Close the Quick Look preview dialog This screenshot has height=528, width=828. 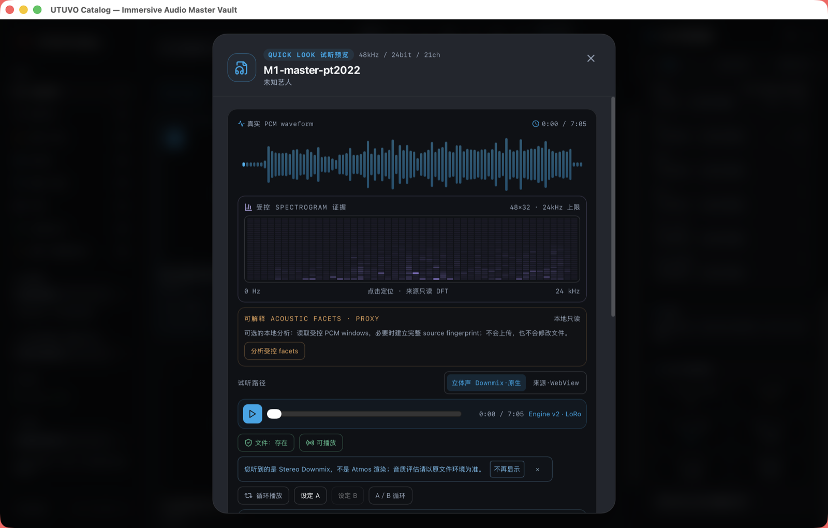(590, 58)
